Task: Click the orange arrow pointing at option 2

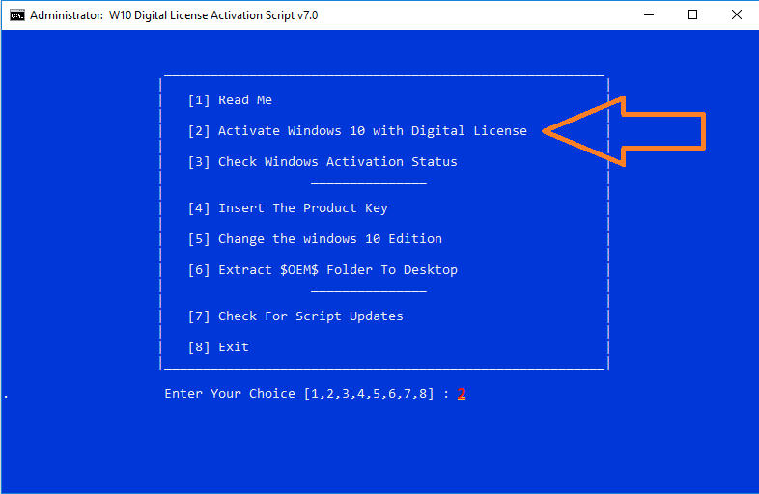Action: pyautogui.click(x=628, y=130)
